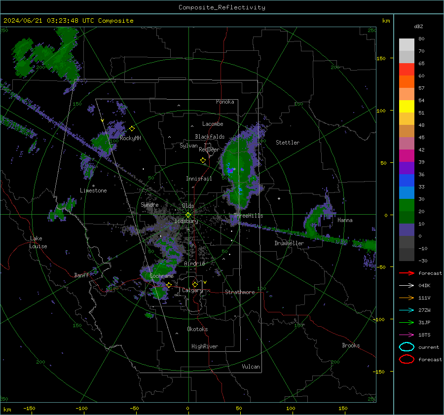444x415 pixels.
Task: Pick the magenta swatch in dBZ legend
Action: point(407,156)
